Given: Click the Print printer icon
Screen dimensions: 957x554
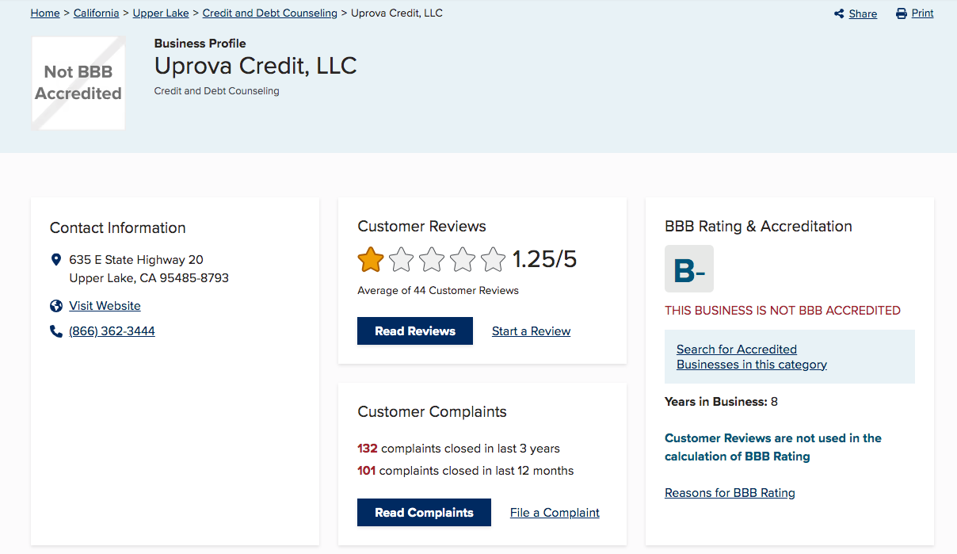Looking at the screenshot, I should [x=902, y=13].
